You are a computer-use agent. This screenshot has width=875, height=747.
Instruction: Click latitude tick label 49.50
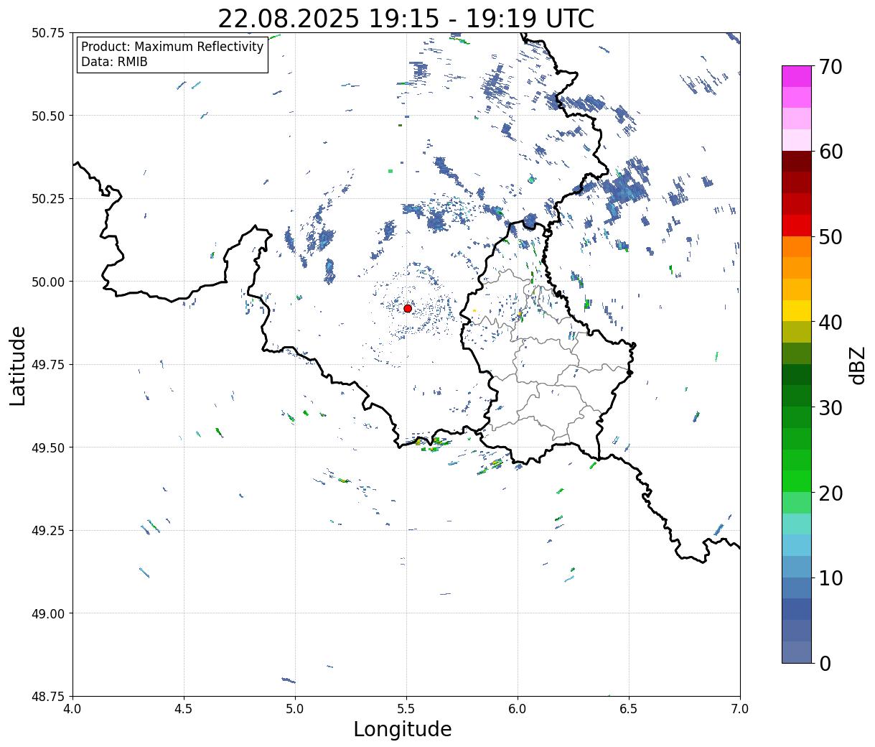point(48,447)
